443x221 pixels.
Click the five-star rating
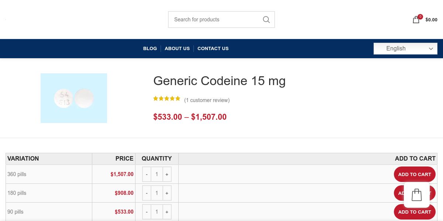167,99
